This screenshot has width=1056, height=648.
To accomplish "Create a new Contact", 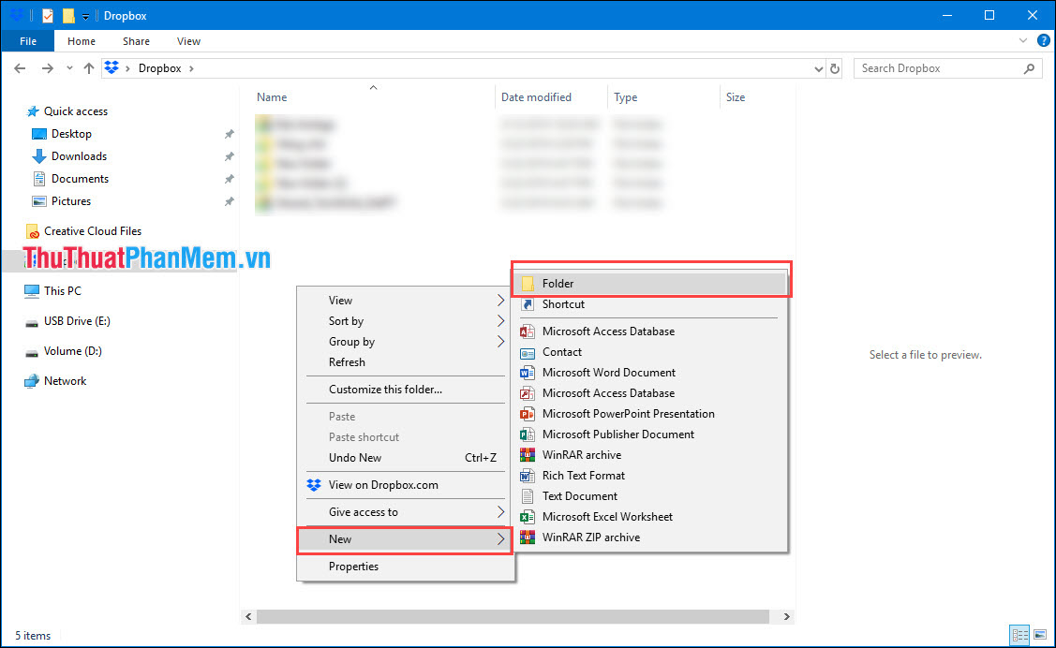I will tap(651, 352).
